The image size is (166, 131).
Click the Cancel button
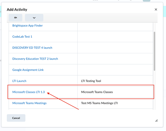[x=16, y=118]
